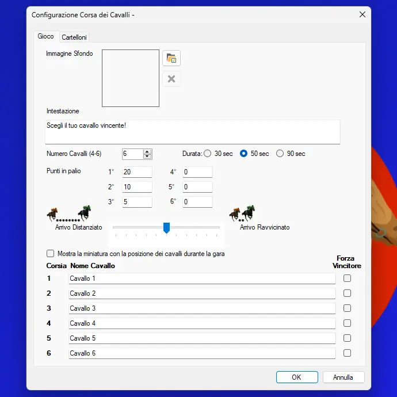Image resolution: width=397 pixels, height=397 pixels.
Task: Click the 2° place points field
Action: coord(137,187)
